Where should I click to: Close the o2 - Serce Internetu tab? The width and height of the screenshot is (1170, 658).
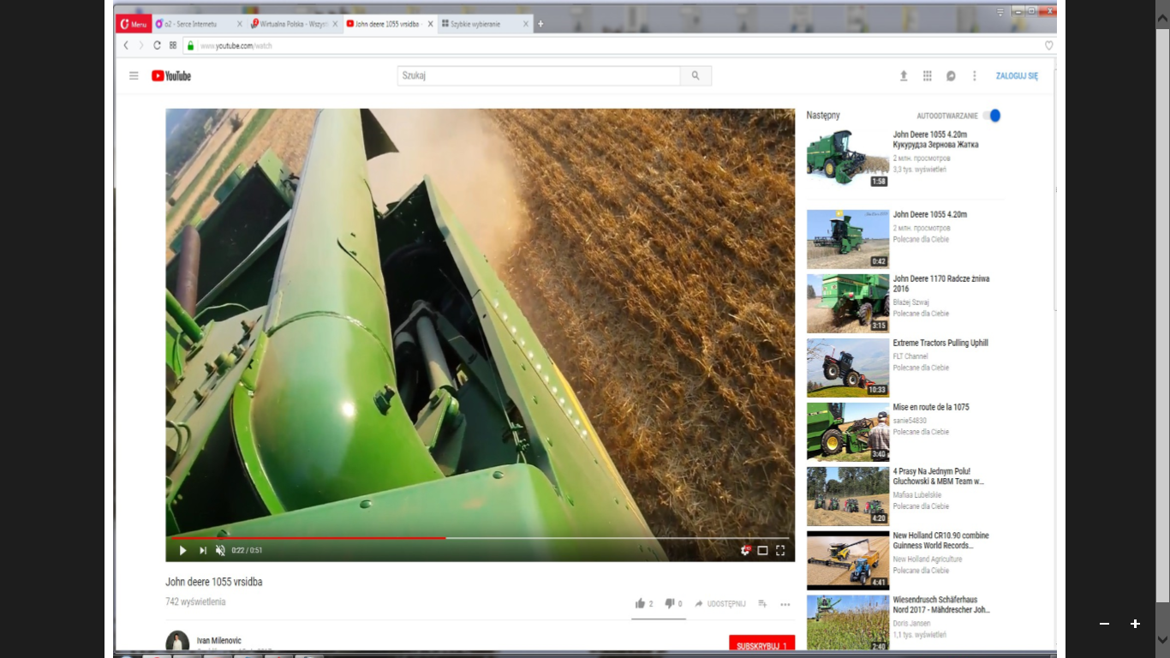[x=239, y=24]
